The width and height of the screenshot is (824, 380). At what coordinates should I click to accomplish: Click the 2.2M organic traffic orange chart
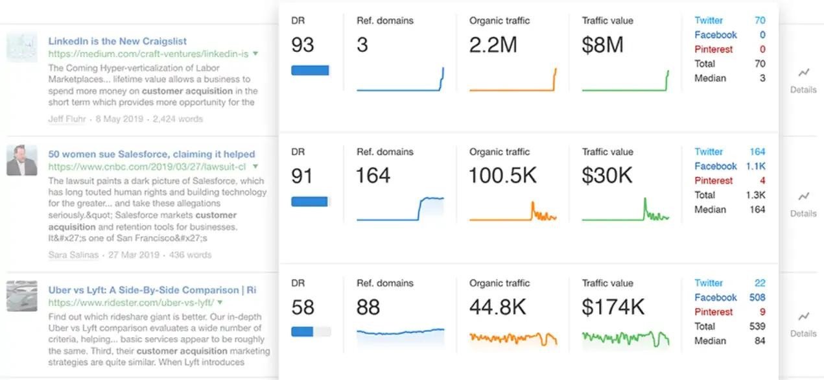[x=512, y=80]
